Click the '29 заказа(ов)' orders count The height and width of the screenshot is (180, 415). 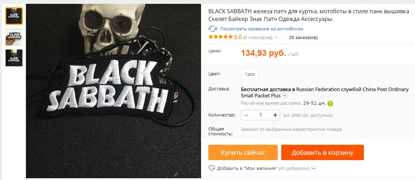(x=303, y=38)
